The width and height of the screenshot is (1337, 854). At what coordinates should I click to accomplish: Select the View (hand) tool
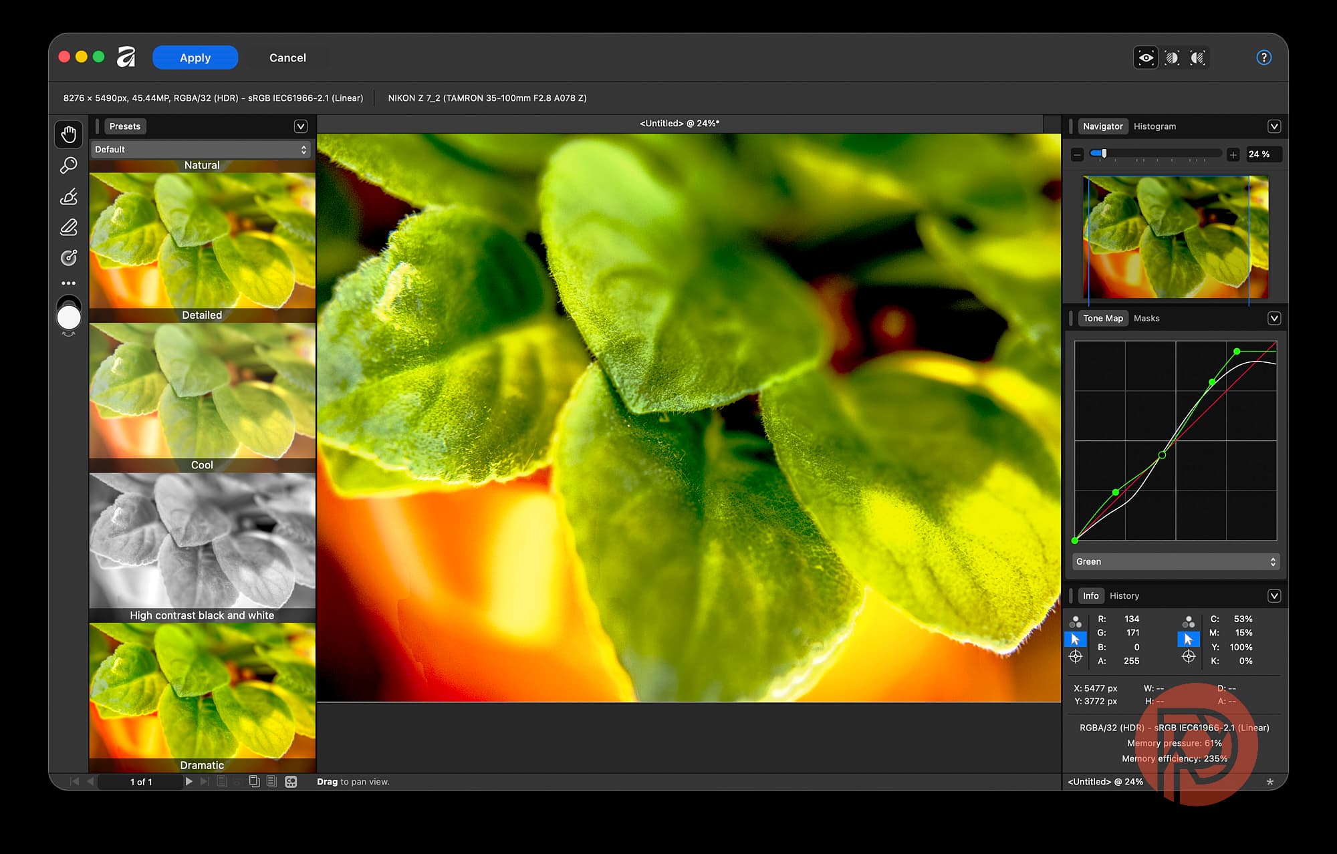pos(69,134)
